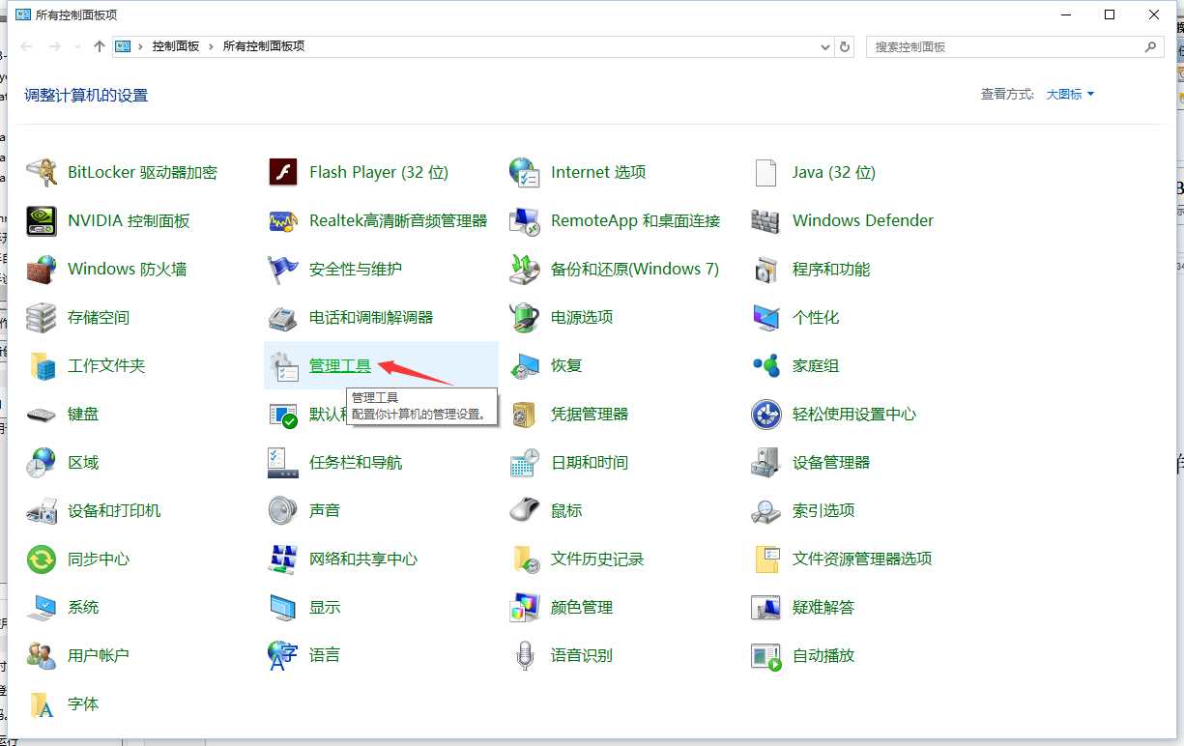This screenshot has width=1184, height=746.
Task: Open the 任务栏和导航 icon
Action: (282, 462)
